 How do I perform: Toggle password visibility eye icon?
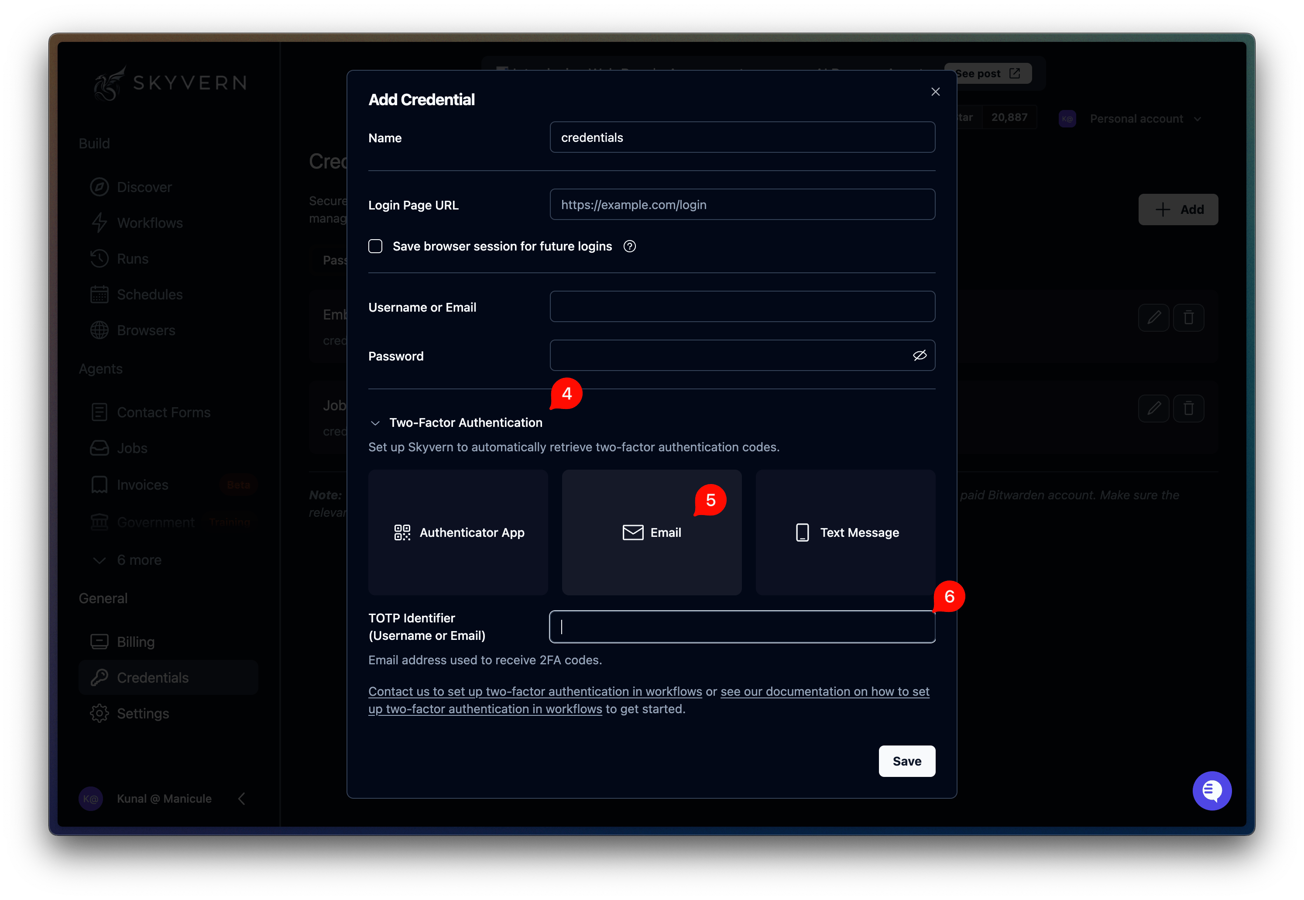pos(919,355)
